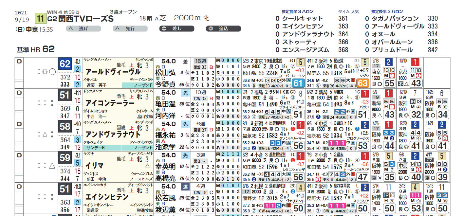
Task: Click タガノパッション in the last-half 3F list
Action: pyautogui.click(x=395, y=19)
